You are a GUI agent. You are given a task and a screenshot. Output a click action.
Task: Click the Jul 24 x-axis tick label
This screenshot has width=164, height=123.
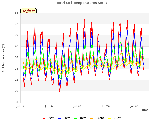(x=106, y=106)
